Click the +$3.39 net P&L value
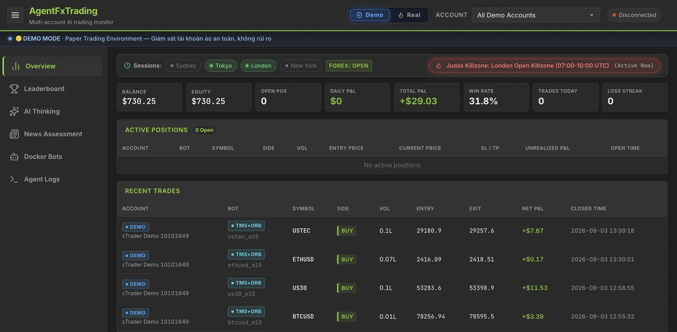Screen dimensions: 677x332 (532, 316)
